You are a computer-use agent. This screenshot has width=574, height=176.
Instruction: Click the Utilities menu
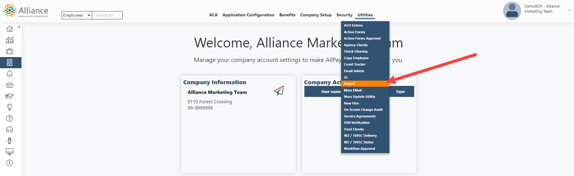coord(365,15)
